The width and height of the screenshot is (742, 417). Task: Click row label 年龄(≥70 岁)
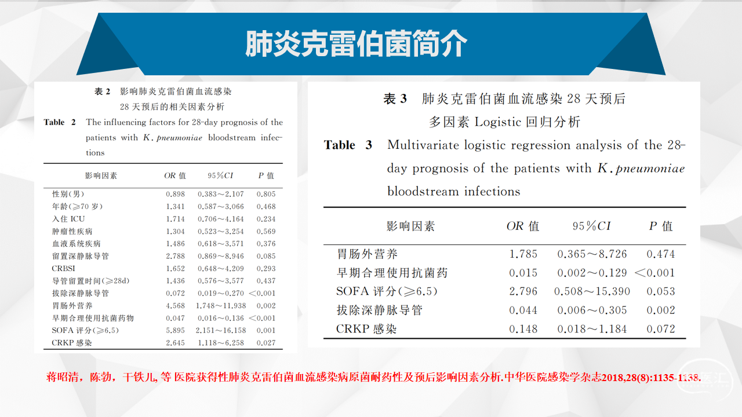click(77, 207)
